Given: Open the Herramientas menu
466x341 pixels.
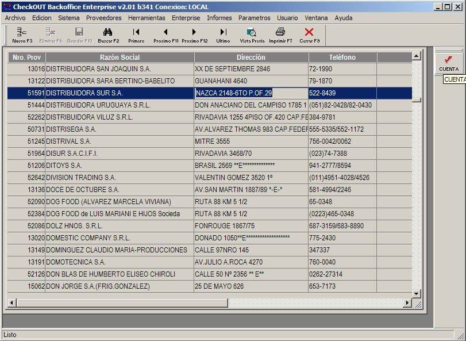Looking at the screenshot, I should (147, 18).
